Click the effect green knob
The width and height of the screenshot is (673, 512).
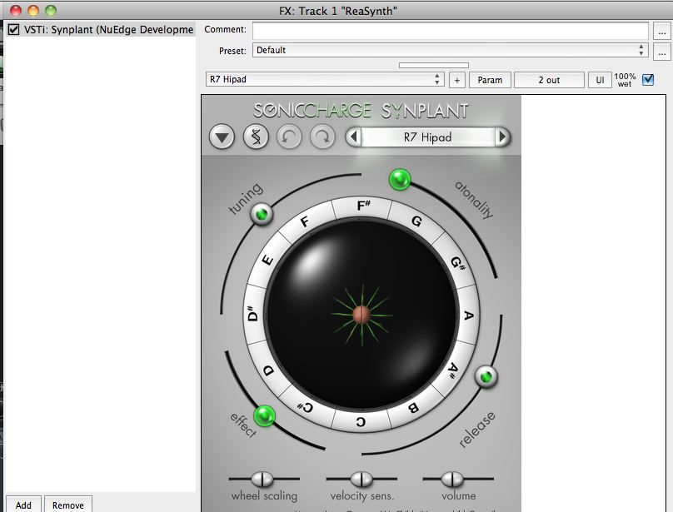click(x=264, y=415)
